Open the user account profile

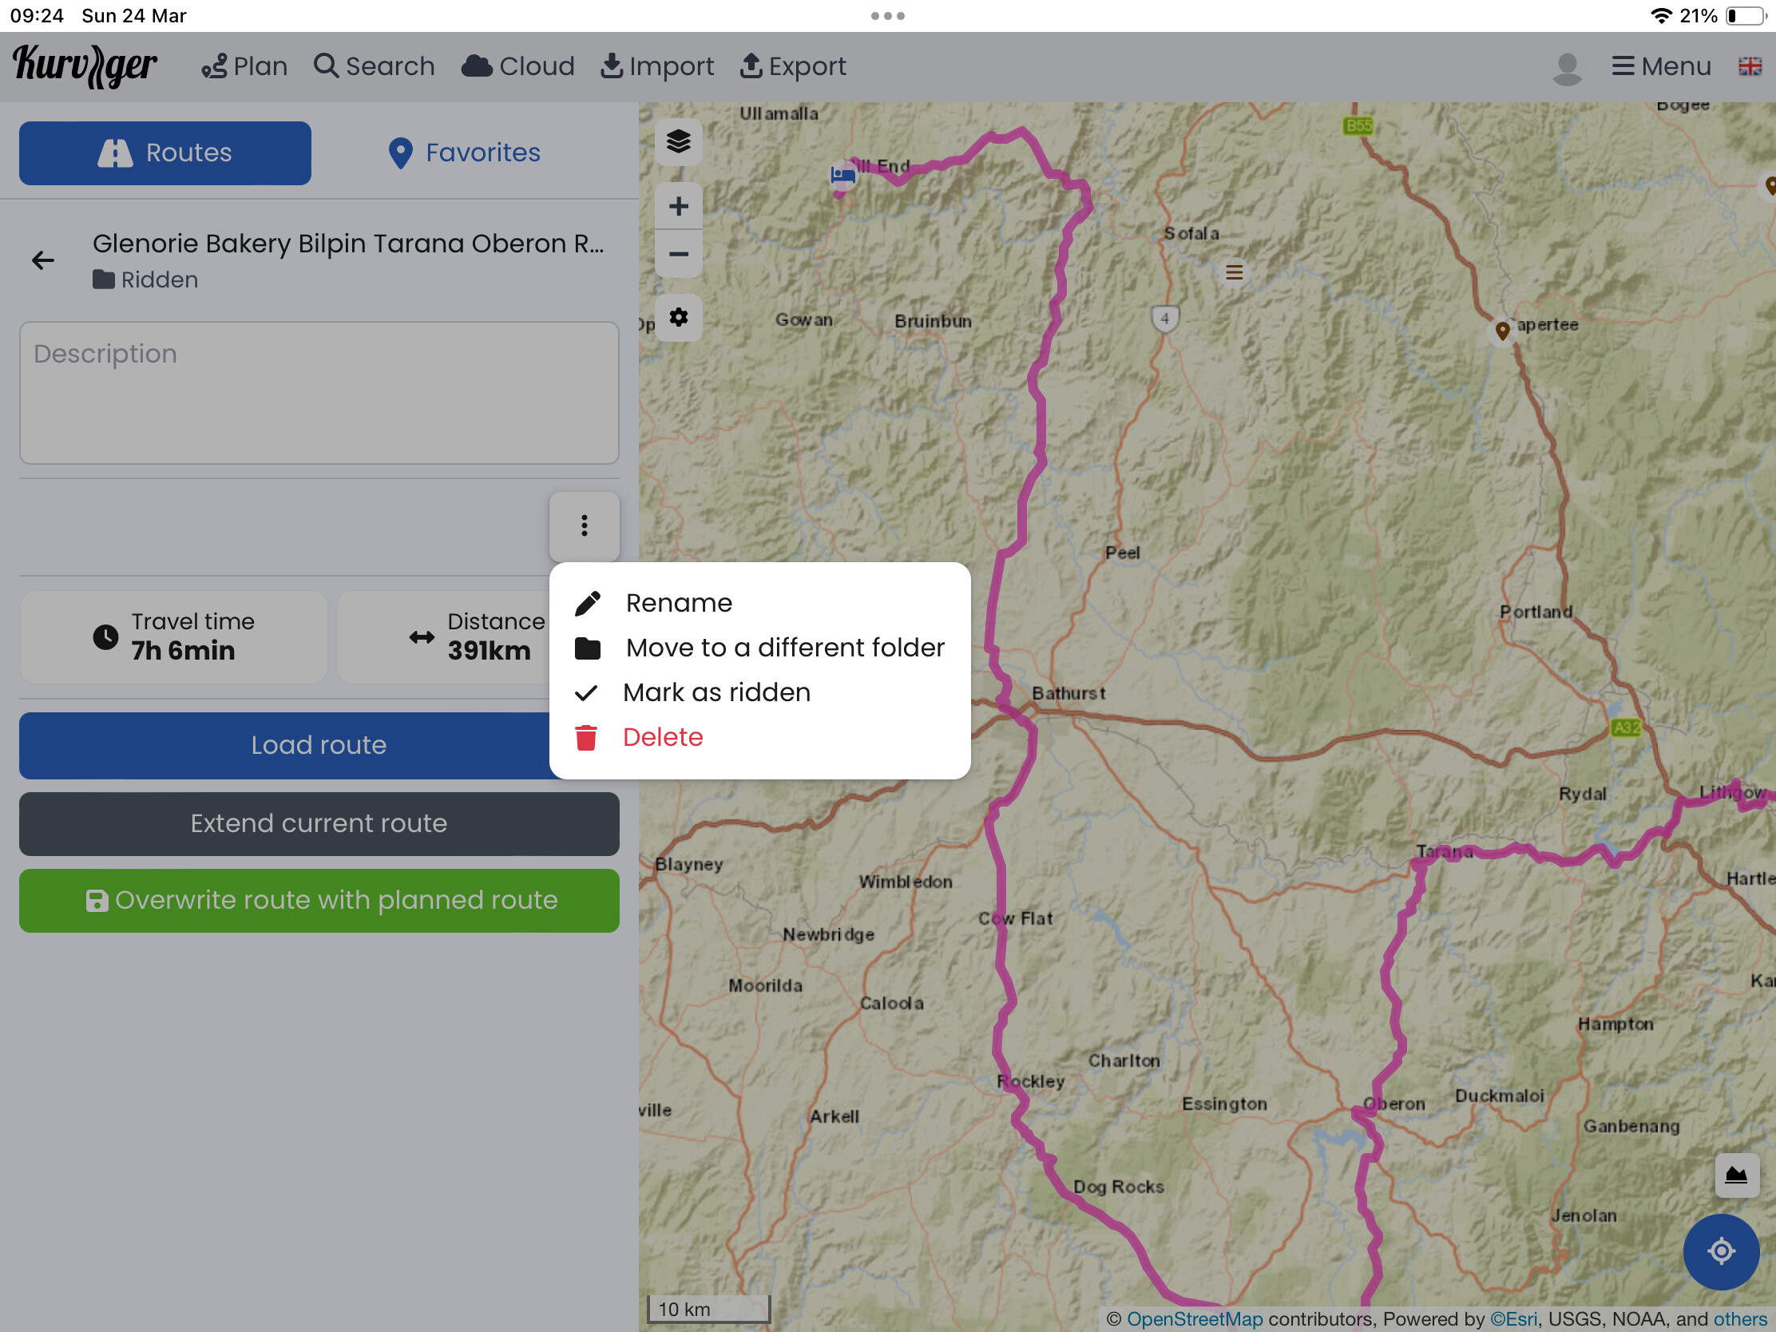[x=1567, y=67]
